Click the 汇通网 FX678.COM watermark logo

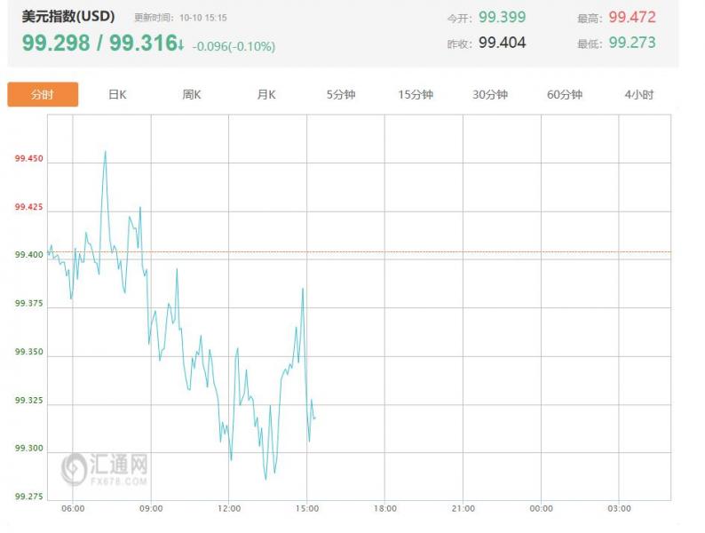coord(105,468)
